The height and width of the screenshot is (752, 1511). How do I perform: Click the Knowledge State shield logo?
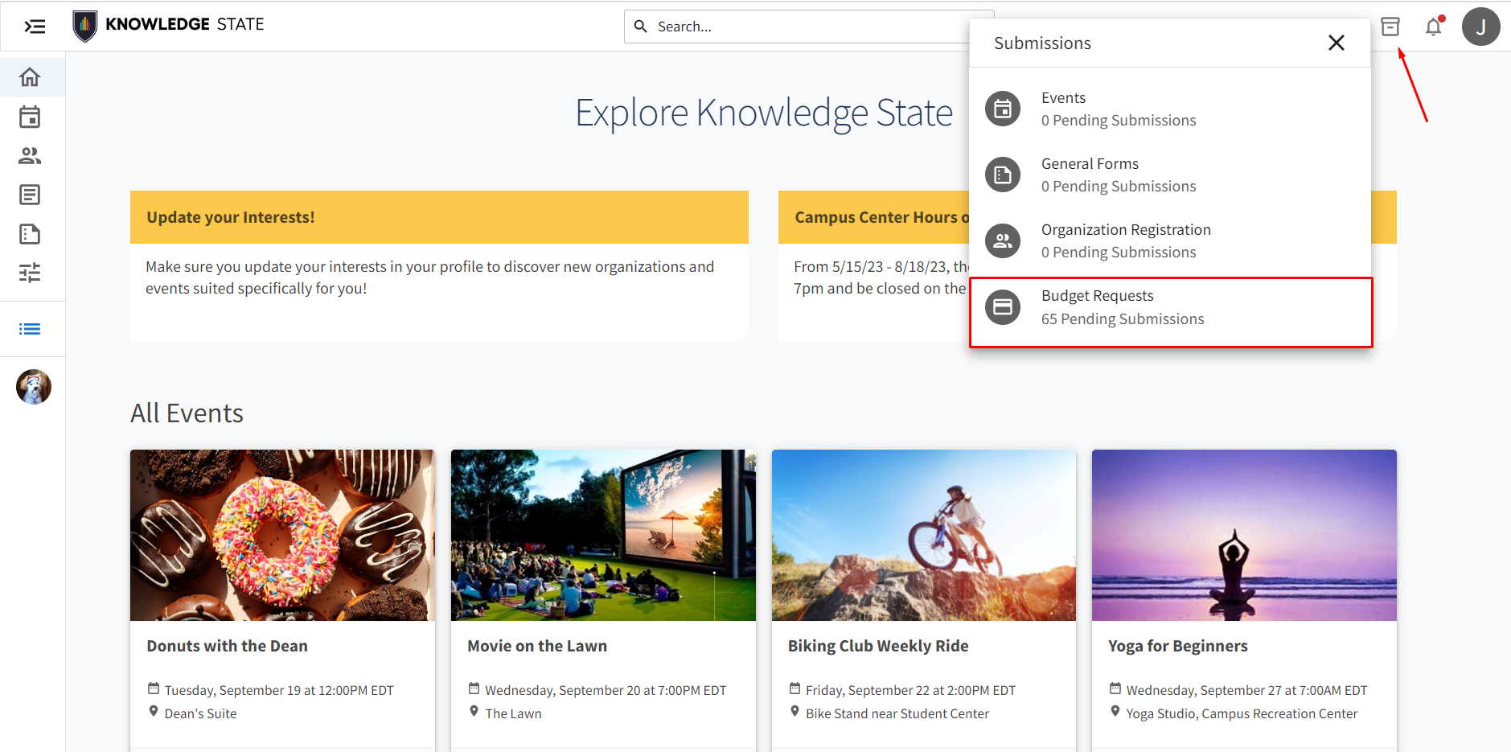pos(84,26)
